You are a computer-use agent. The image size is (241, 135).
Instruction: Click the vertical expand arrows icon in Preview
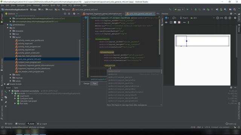(188, 22)
